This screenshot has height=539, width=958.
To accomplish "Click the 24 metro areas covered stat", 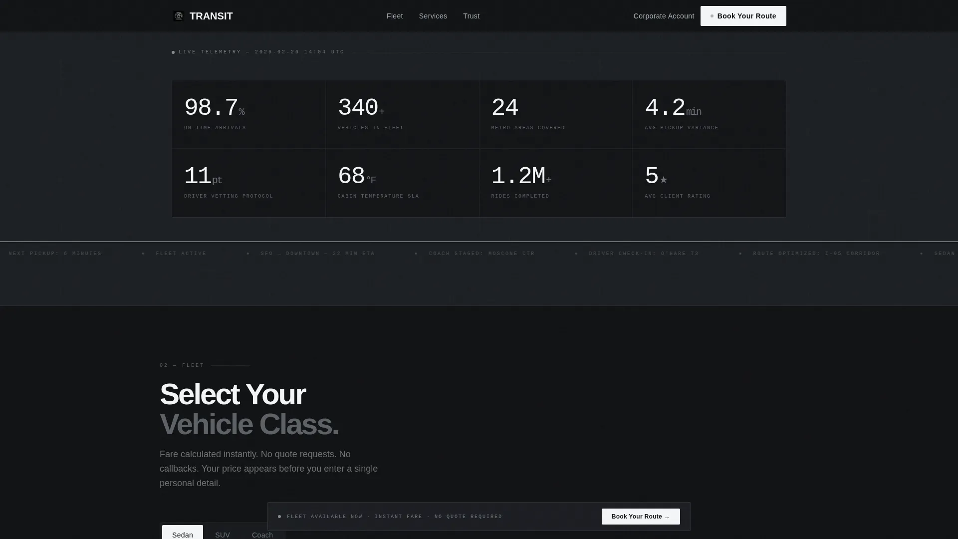I will click(x=556, y=114).
